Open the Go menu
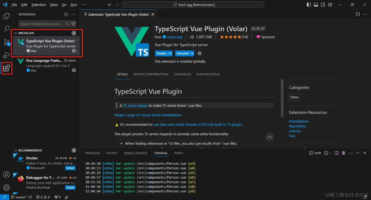Screen dimensions: 371x200 (x=64, y=5)
